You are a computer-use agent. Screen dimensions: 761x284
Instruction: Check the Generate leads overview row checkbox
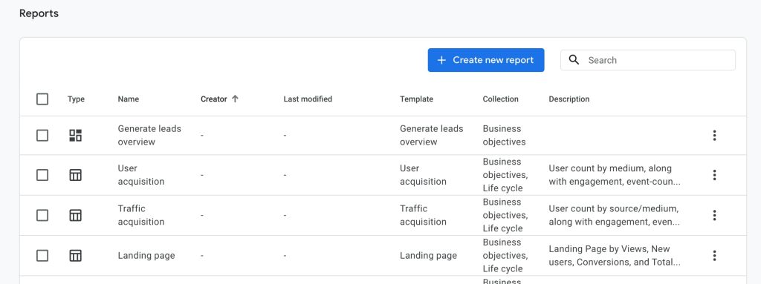(42, 135)
